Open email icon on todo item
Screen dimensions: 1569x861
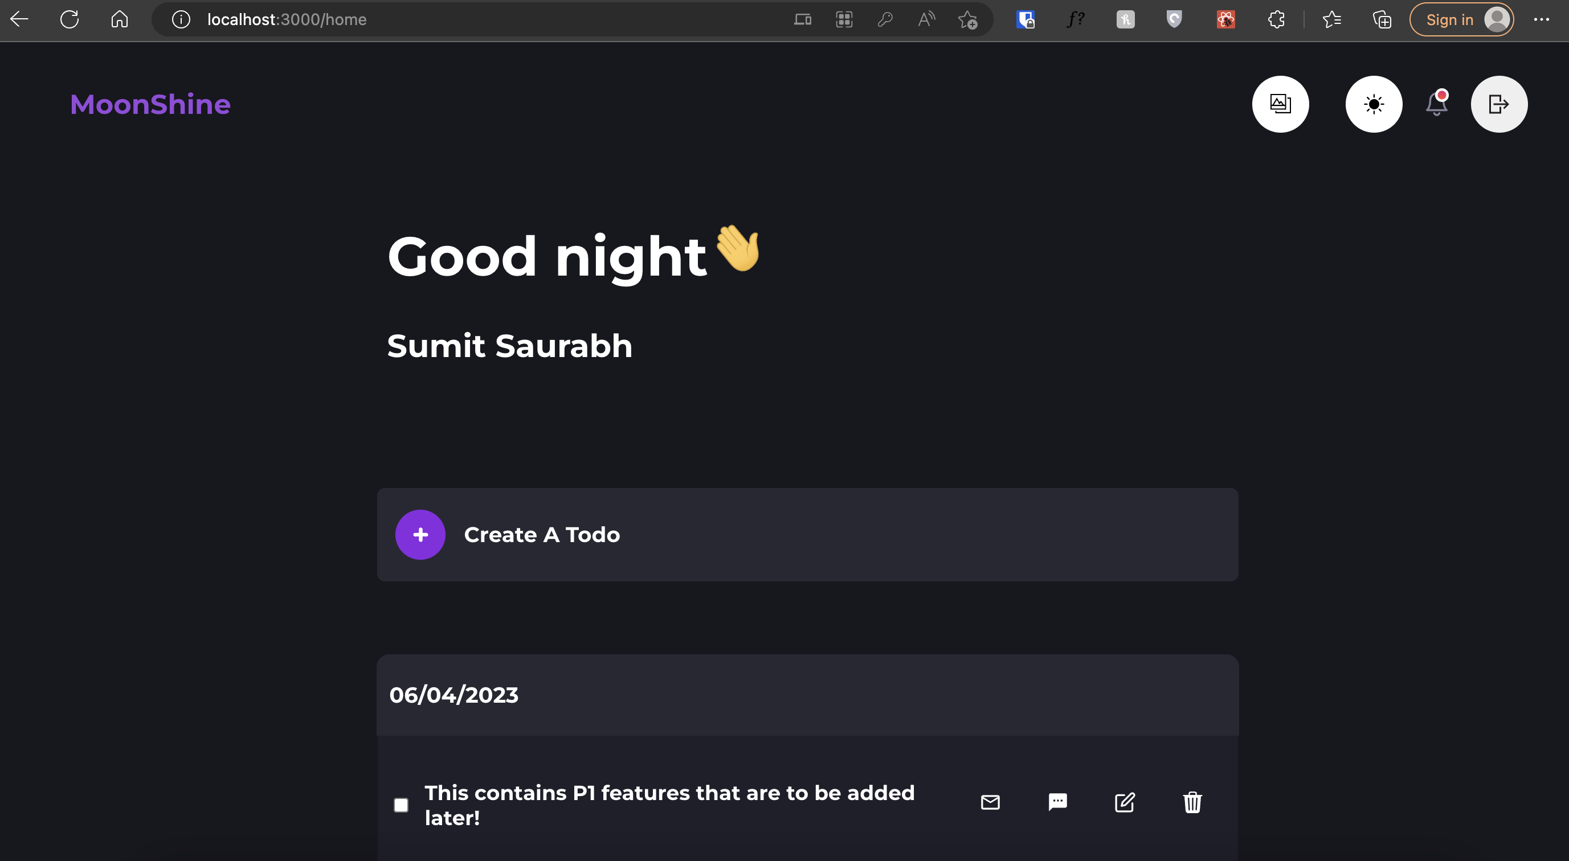[991, 803]
